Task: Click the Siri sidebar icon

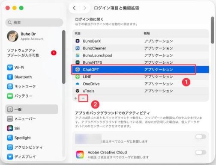Action: tap(10, 128)
